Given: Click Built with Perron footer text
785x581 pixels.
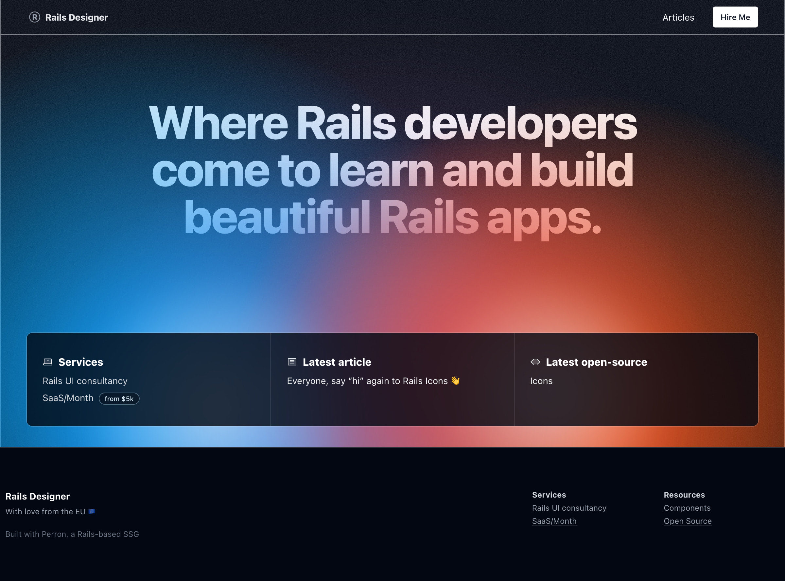Looking at the screenshot, I should [72, 534].
